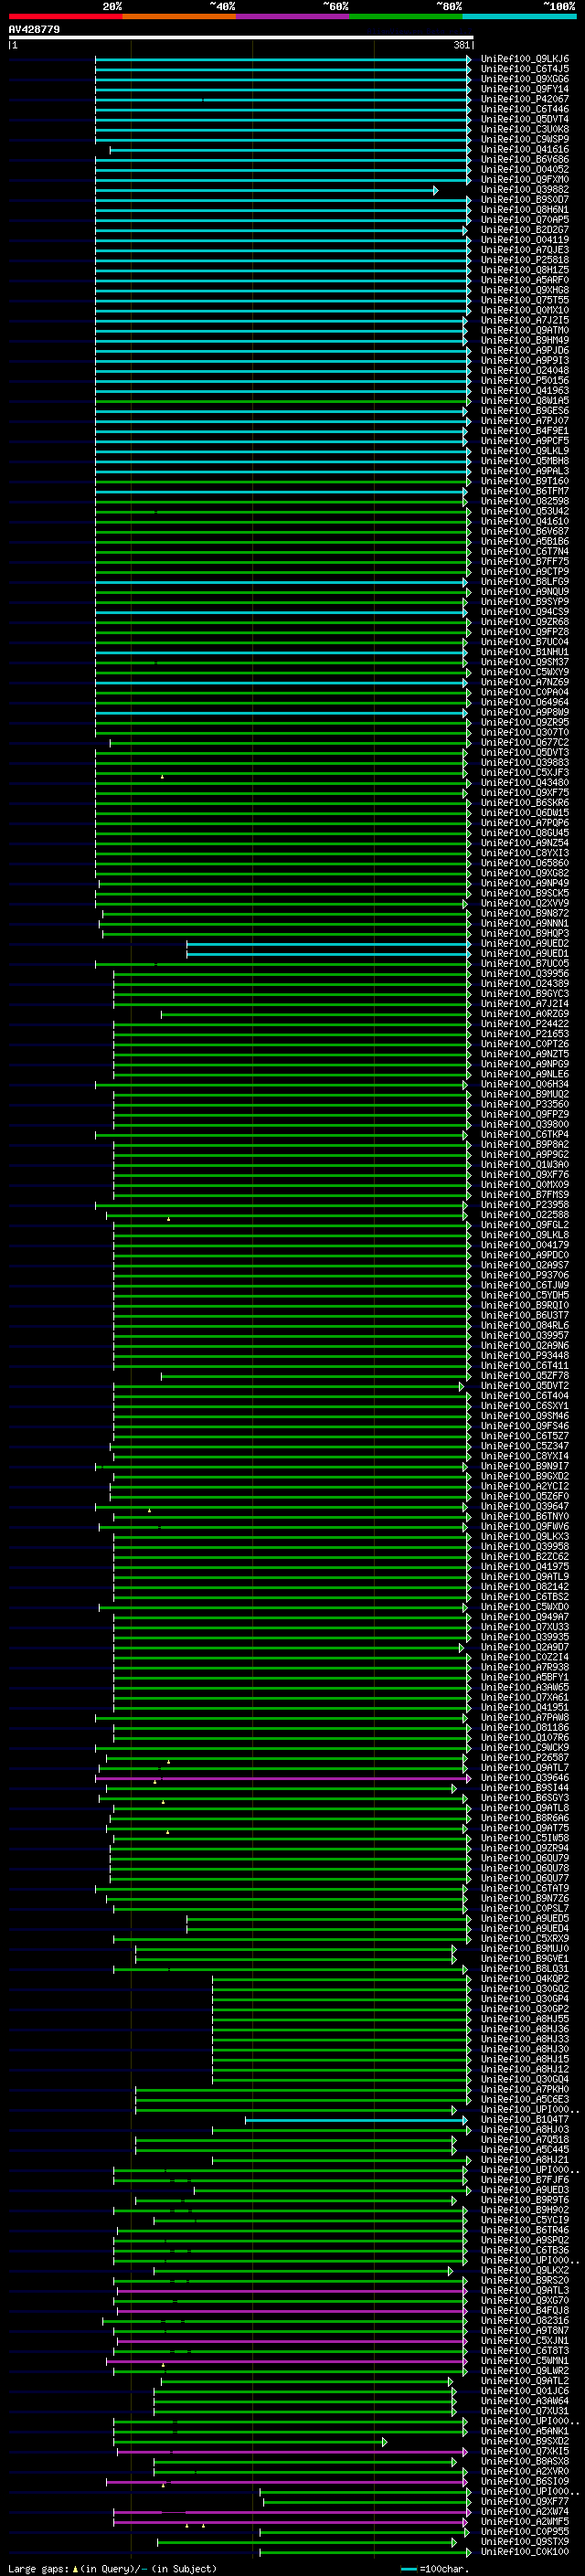Click hit label UniRef100_A7PQP6
Image resolution: width=585 pixels, height=2576 pixels.
click(525, 823)
